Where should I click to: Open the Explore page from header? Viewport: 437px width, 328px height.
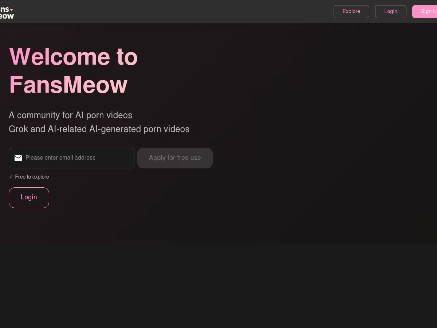(x=351, y=11)
